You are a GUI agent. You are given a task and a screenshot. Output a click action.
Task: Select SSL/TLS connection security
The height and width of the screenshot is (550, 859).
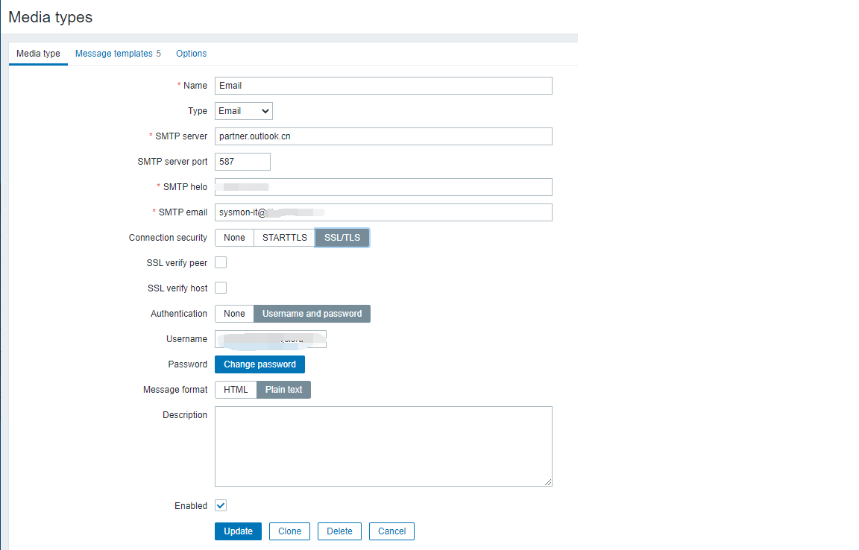(x=342, y=238)
